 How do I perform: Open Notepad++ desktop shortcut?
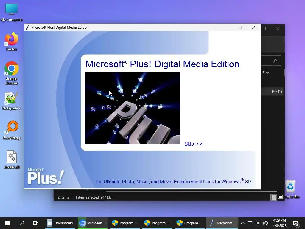[x=12, y=101]
